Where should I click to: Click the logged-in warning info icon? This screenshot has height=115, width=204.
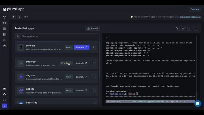(x=132, y=17)
